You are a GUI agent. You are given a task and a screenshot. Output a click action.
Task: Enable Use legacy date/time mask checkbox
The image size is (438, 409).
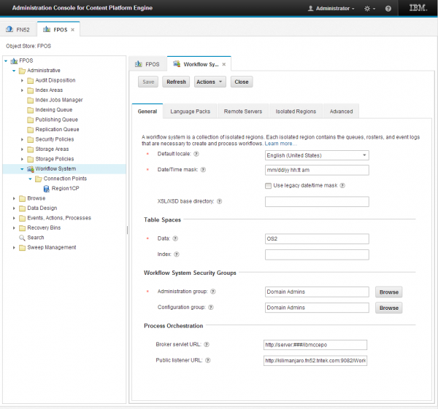click(x=268, y=186)
